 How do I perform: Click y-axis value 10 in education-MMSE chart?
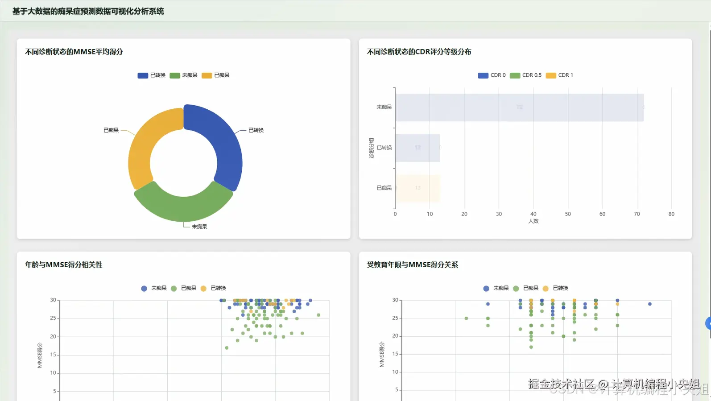point(395,372)
